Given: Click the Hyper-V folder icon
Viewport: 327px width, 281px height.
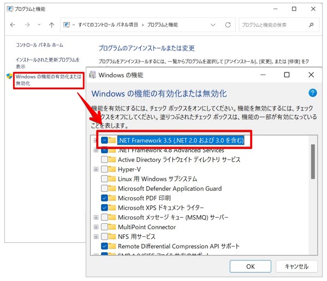Looking at the screenshot, I should point(112,169).
